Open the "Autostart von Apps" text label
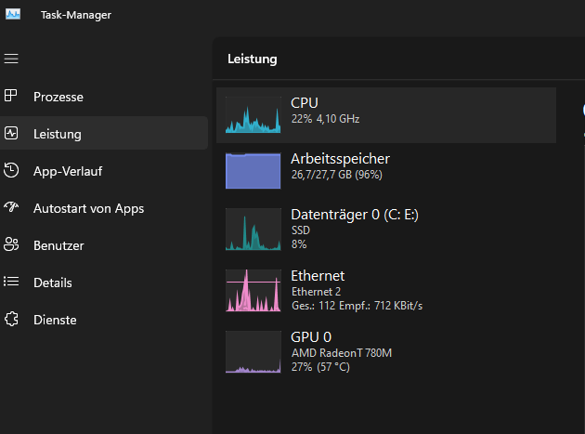This screenshot has height=434, width=585. [x=88, y=208]
